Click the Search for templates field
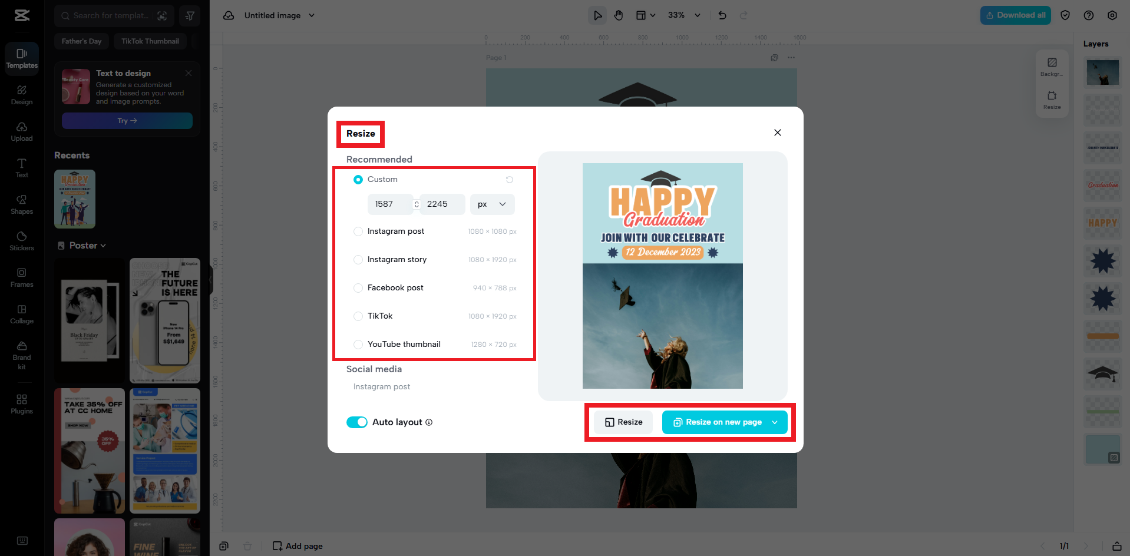1130x556 pixels. click(x=110, y=16)
